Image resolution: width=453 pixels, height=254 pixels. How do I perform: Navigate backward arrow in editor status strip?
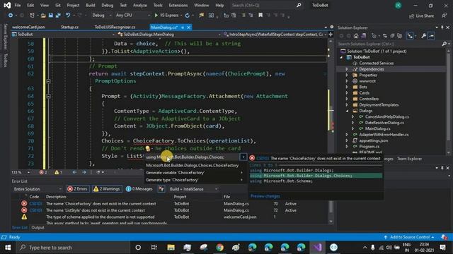[74, 172]
